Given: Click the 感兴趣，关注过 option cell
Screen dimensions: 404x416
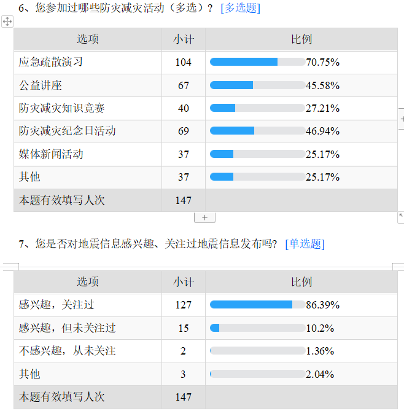Looking at the screenshot, I should pos(88,305).
